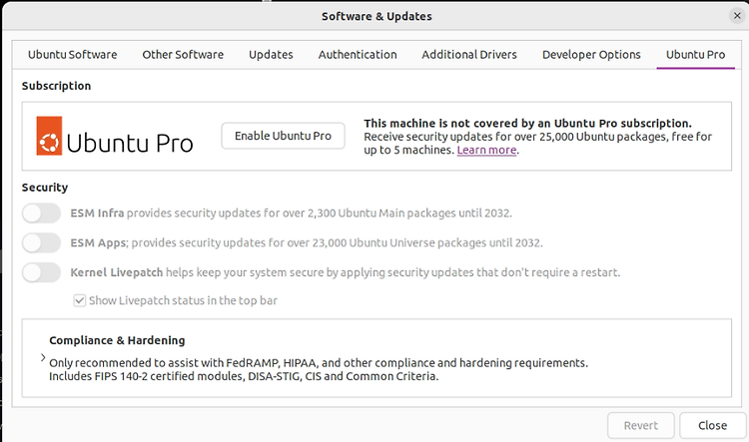Click the ESM Infra description text
Image resolution: width=749 pixels, height=442 pixels.
coord(291,213)
